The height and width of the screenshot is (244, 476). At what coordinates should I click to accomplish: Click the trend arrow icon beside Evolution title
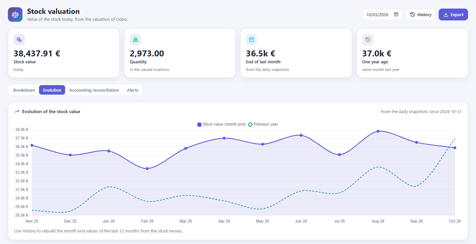pos(17,111)
